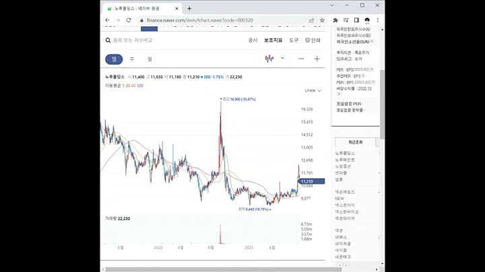Viewport: 485px width, 272px height.
Task: Switch to the 노루홀딩스 browser tab
Action: point(141,9)
